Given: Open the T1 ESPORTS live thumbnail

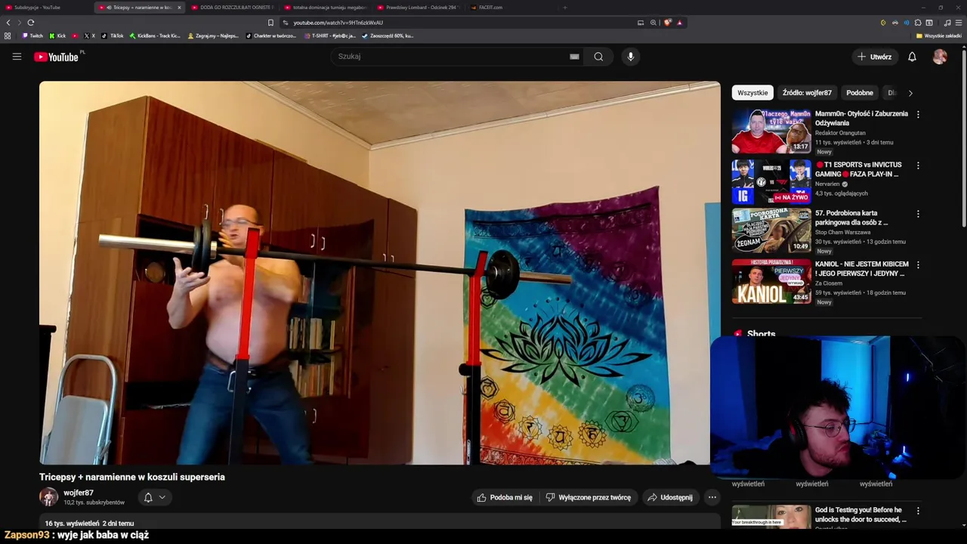Looking at the screenshot, I should [x=771, y=181].
